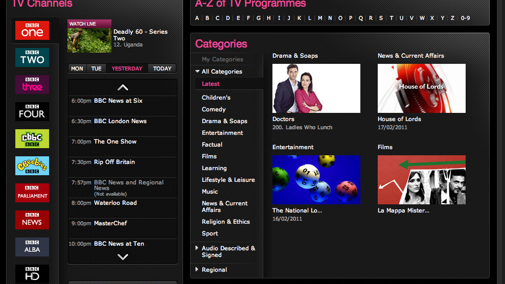The image size is (505, 284).
Task: Open News & Current Affairs in the sidebar
Action: coord(224,206)
